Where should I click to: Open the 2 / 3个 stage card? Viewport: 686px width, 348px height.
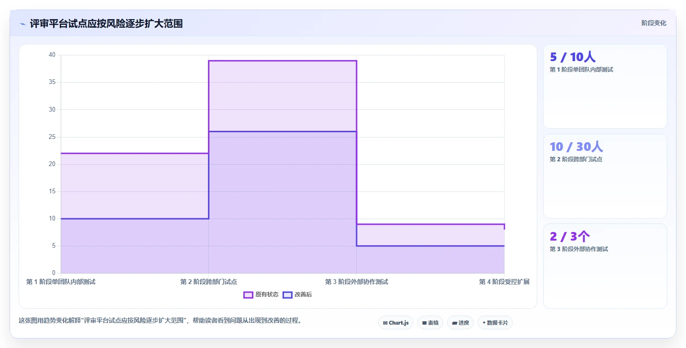[605, 266]
